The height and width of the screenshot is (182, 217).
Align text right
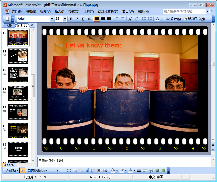pos(109,19)
